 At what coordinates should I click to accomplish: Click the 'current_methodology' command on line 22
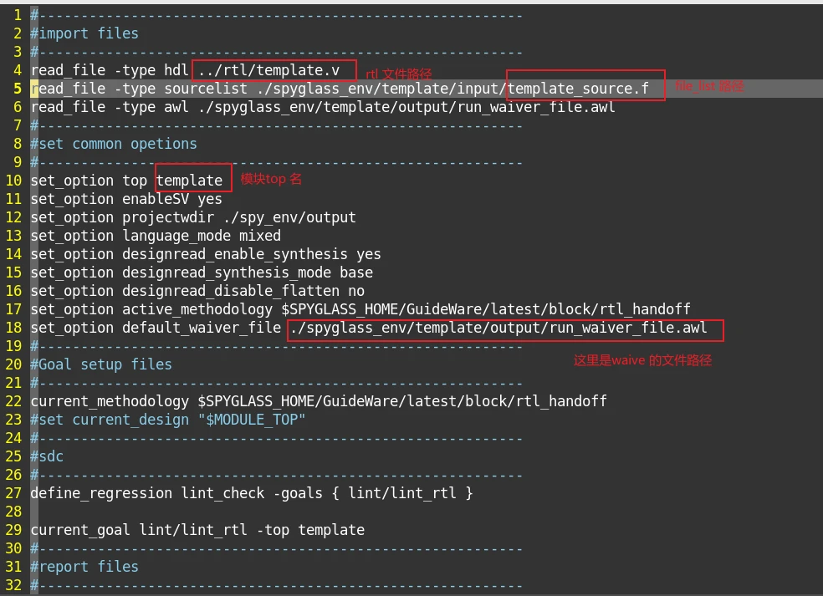pos(110,401)
